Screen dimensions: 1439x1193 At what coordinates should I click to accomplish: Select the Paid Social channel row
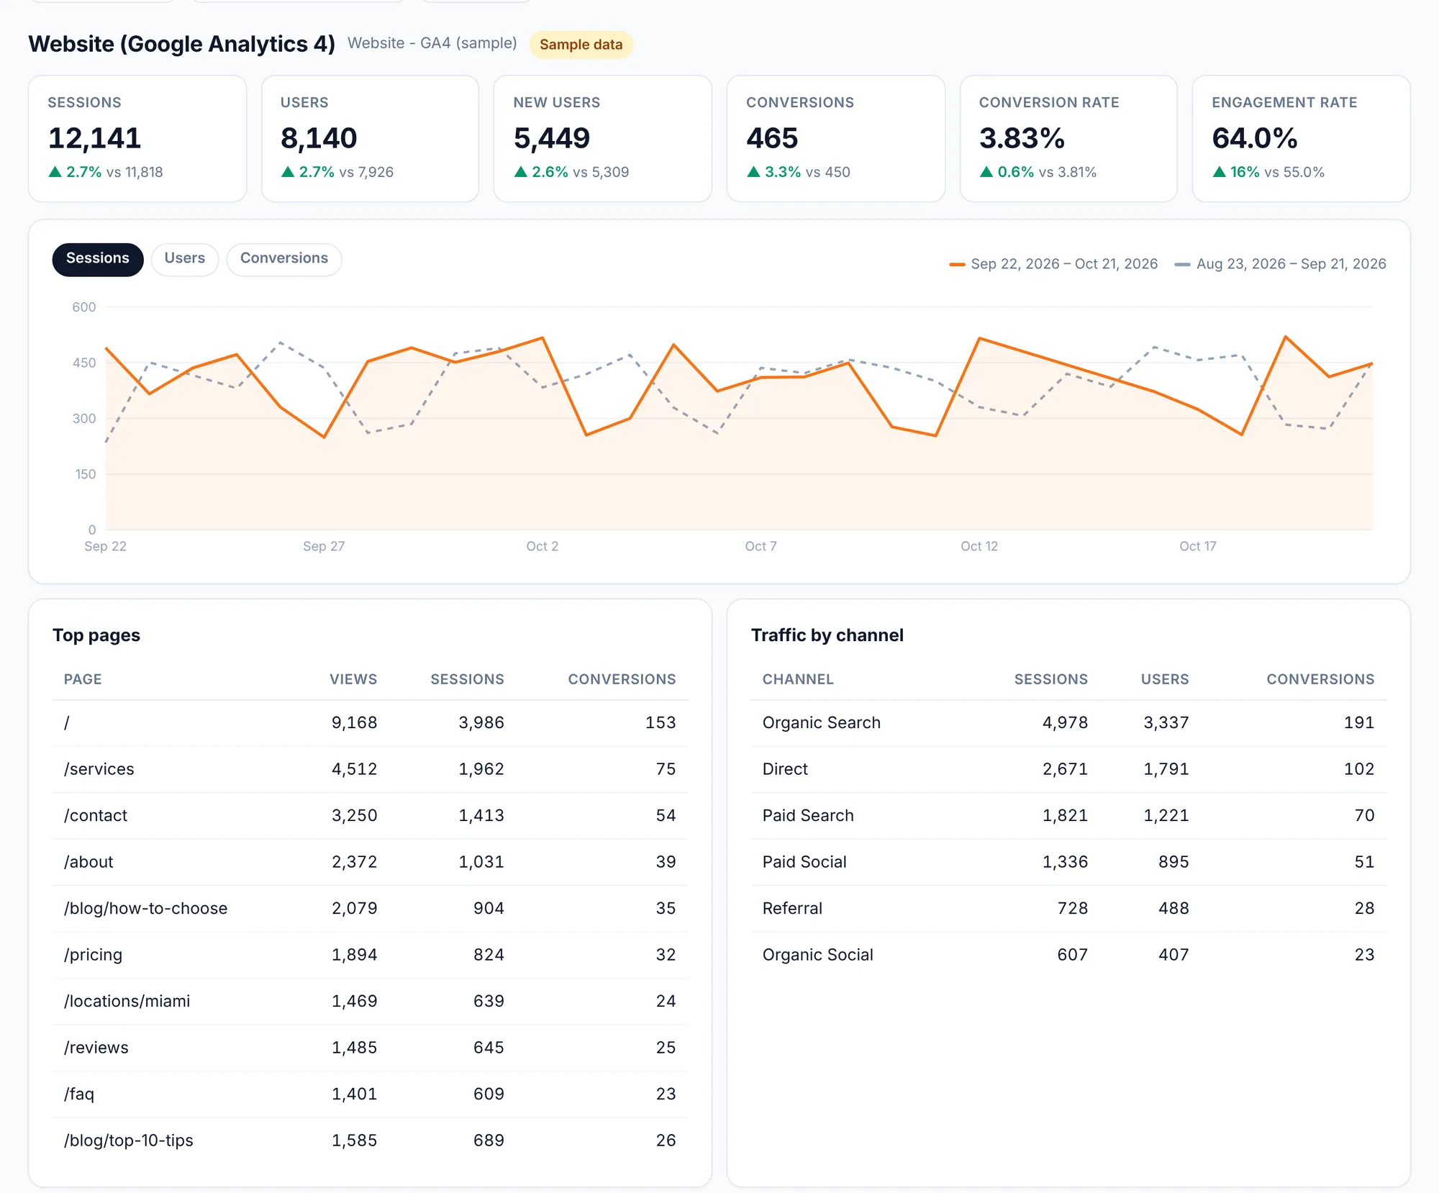tap(1068, 862)
